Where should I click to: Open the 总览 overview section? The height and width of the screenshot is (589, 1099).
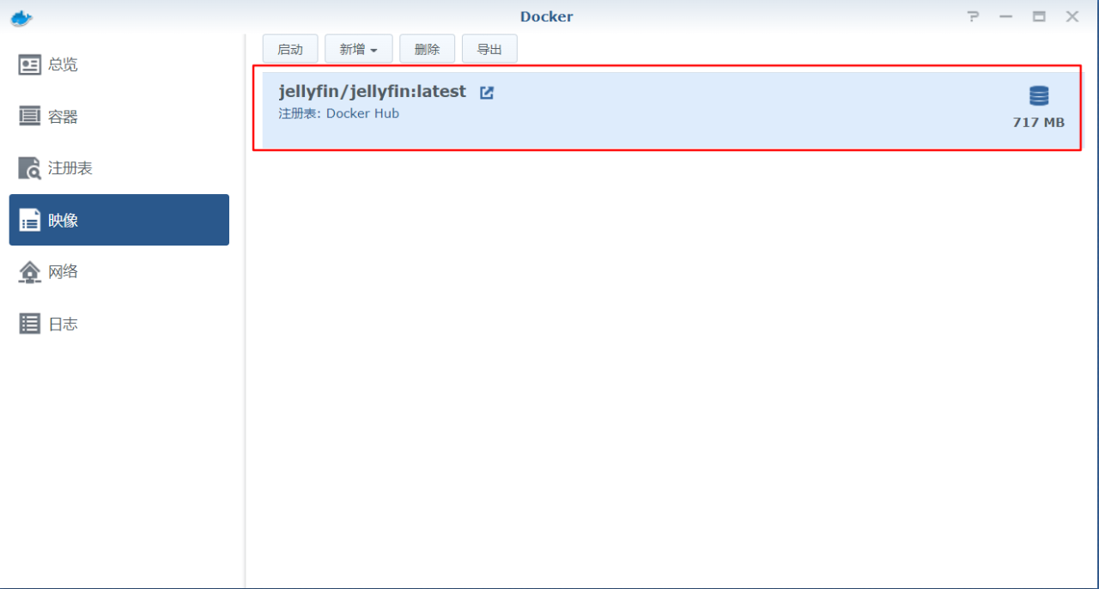[x=119, y=65]
